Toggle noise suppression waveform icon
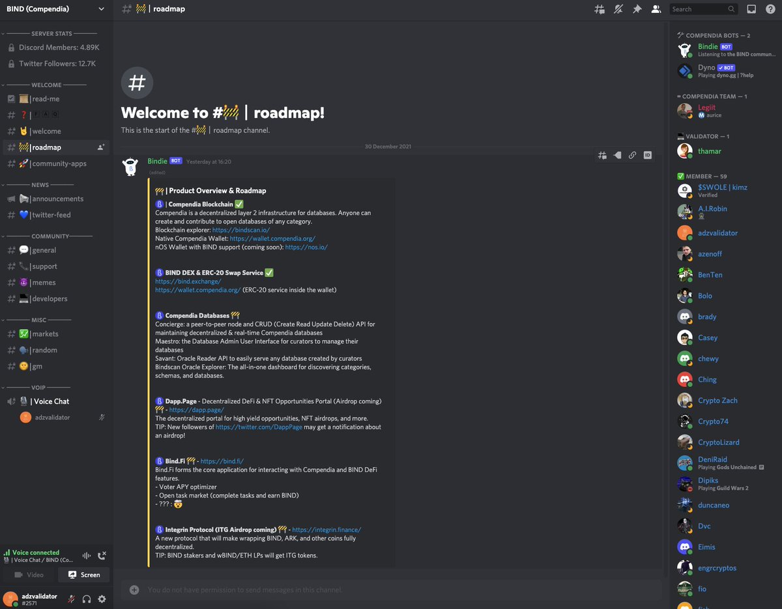Screen dimensions: 782x609 tap(86, 556)
